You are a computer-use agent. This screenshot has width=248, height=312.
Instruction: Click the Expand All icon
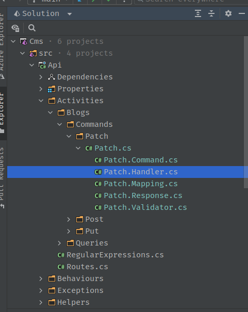click(198, 13)
